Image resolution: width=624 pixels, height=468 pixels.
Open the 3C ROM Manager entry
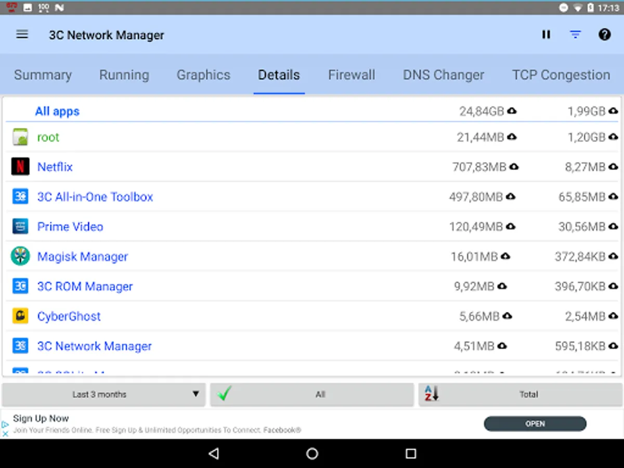[x=312, y=287]
